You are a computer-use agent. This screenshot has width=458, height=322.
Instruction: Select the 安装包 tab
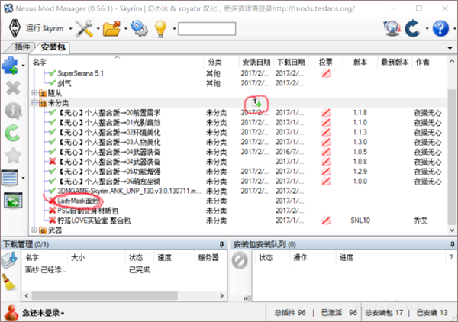[x=53, y=47]
